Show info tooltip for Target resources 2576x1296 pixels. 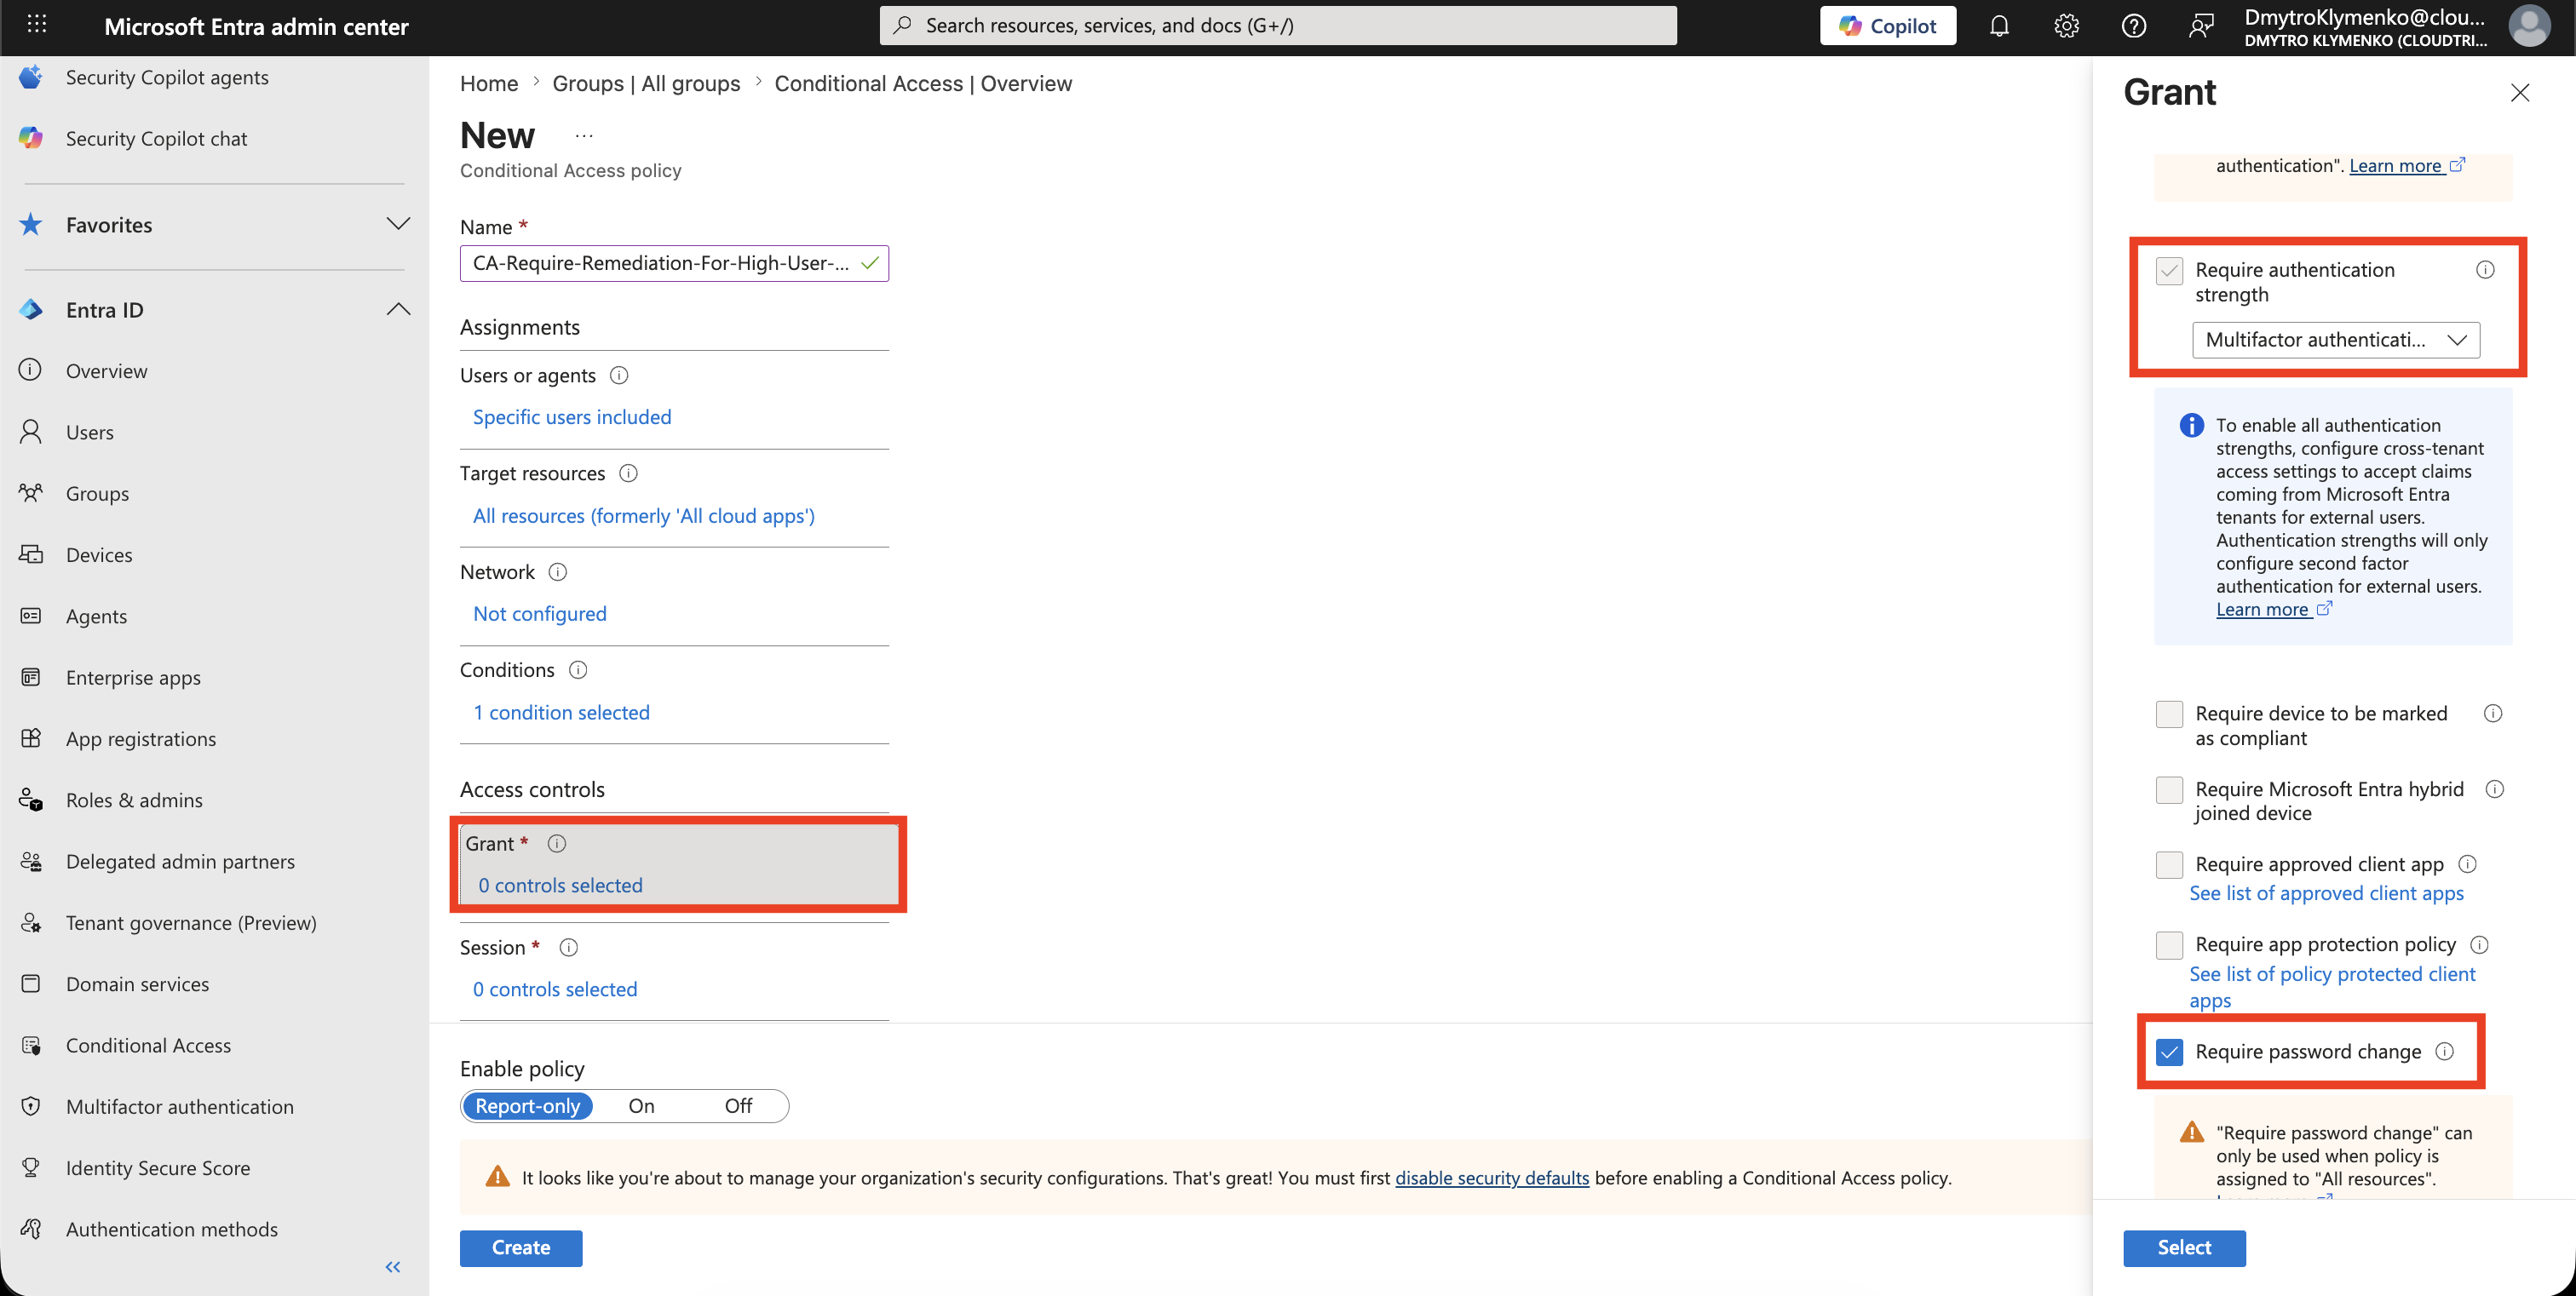(628, 473)
